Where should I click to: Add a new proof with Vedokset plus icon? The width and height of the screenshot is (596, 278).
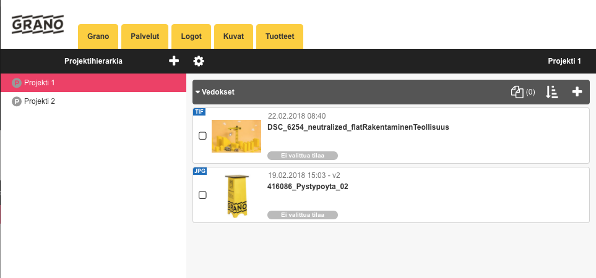(x=577, y=91)
